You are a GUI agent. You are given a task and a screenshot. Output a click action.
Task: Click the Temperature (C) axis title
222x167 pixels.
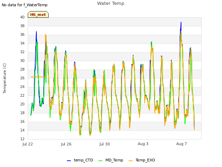click(5, 78)
